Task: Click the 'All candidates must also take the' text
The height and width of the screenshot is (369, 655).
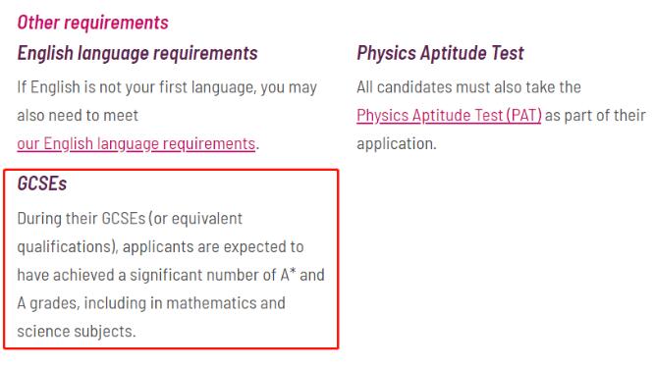Action: pos(468,87)
